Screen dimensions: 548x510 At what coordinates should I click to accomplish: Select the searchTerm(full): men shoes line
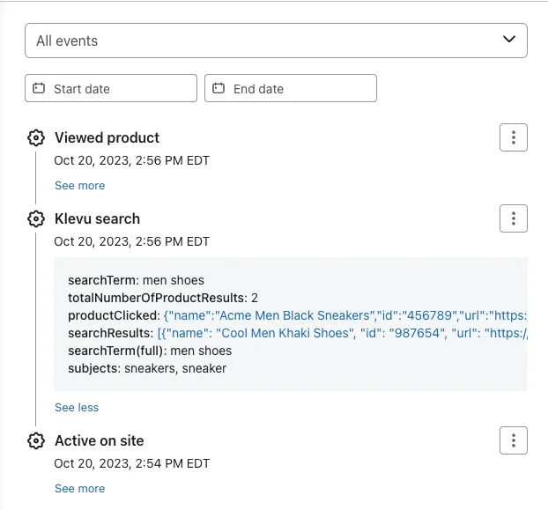click(x=150, y=351)
